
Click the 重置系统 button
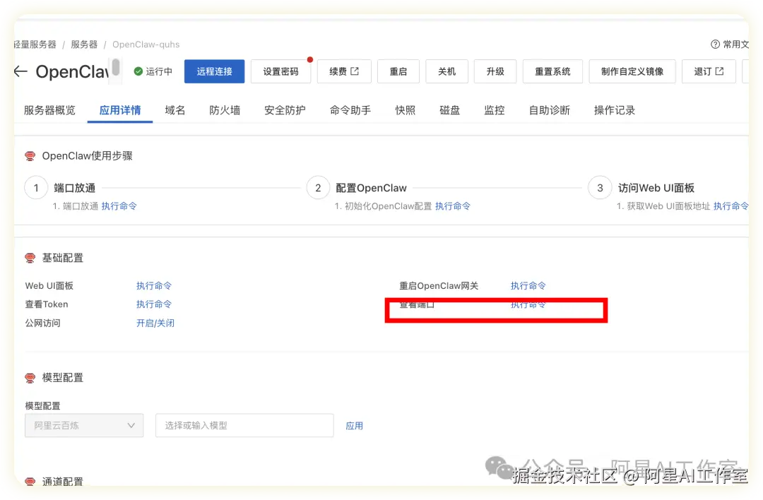(552, 71)
